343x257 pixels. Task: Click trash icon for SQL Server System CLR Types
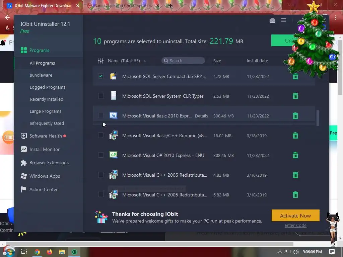[x=295, y=96]
